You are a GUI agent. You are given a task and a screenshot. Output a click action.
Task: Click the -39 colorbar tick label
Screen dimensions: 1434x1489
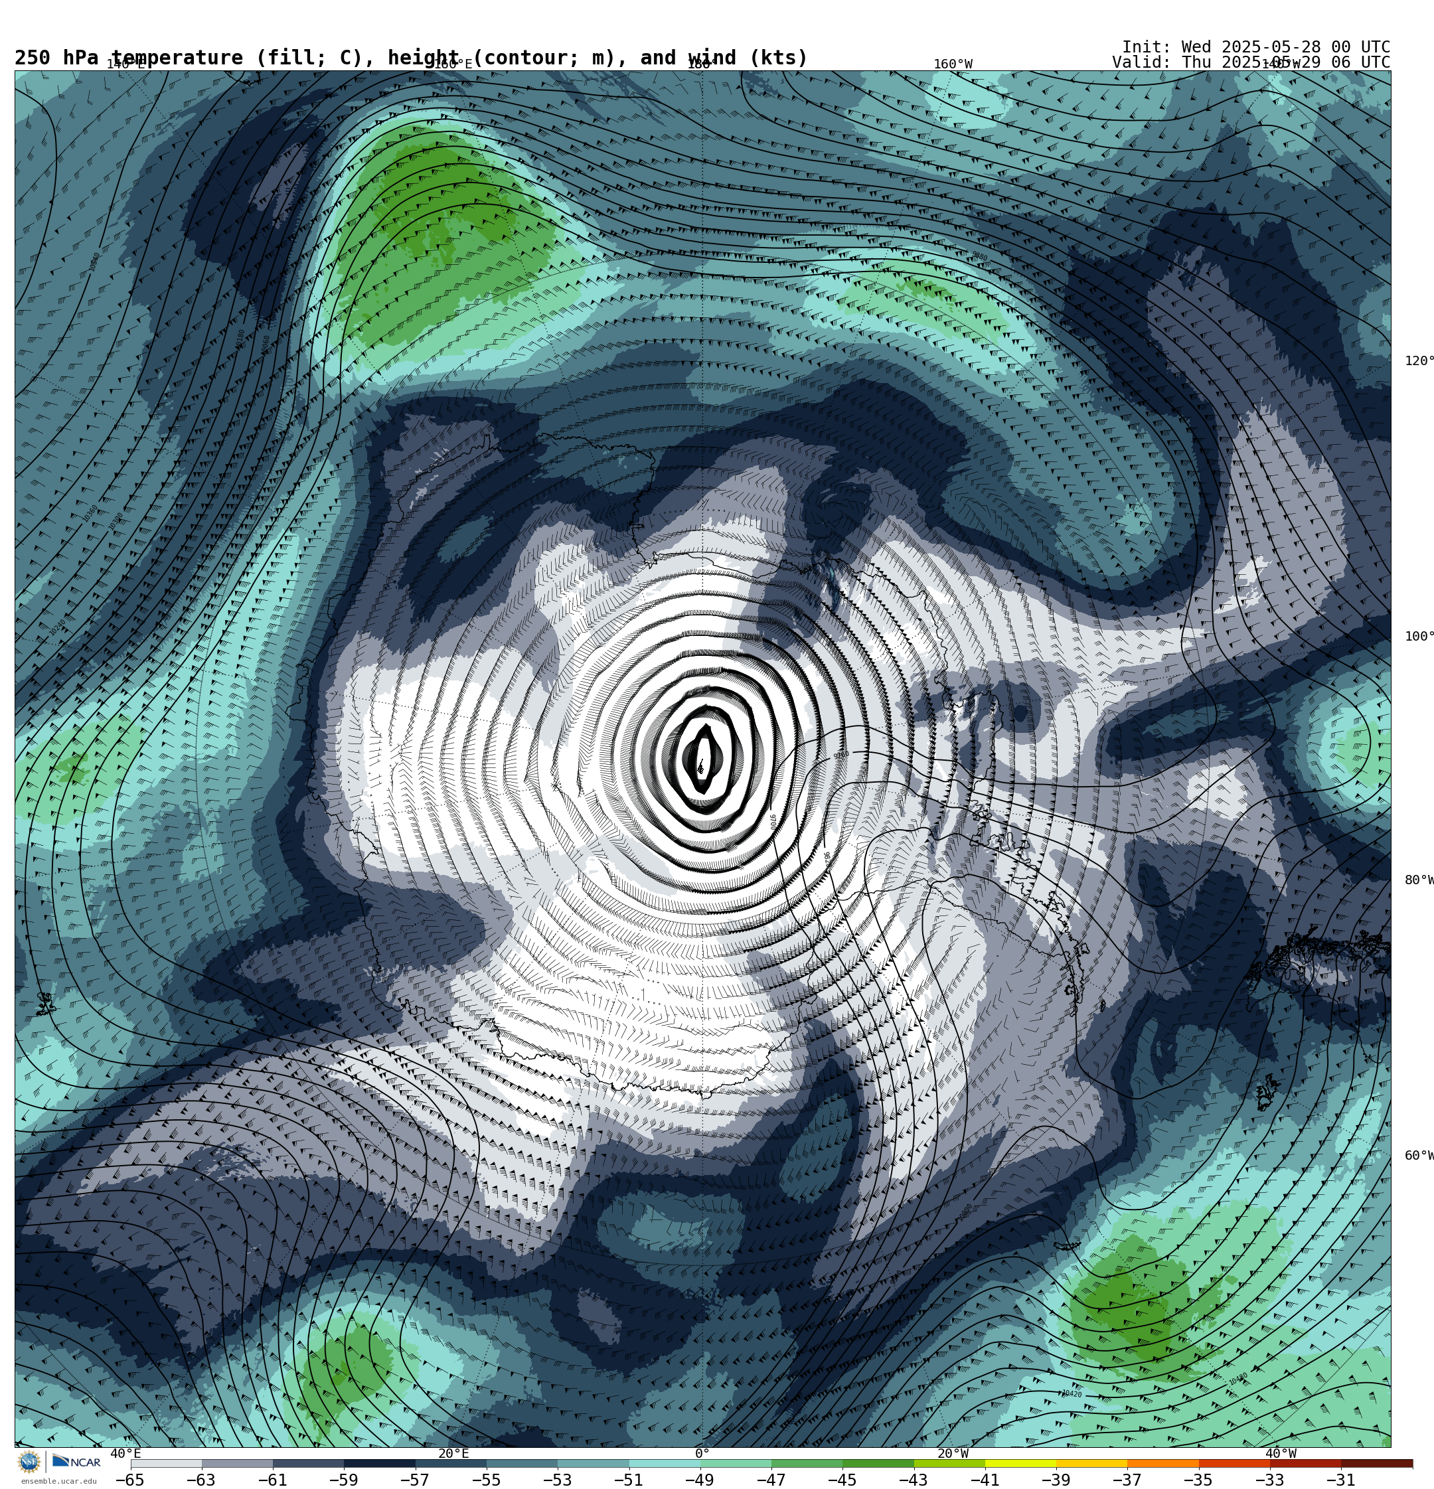click(1056, 1480)
